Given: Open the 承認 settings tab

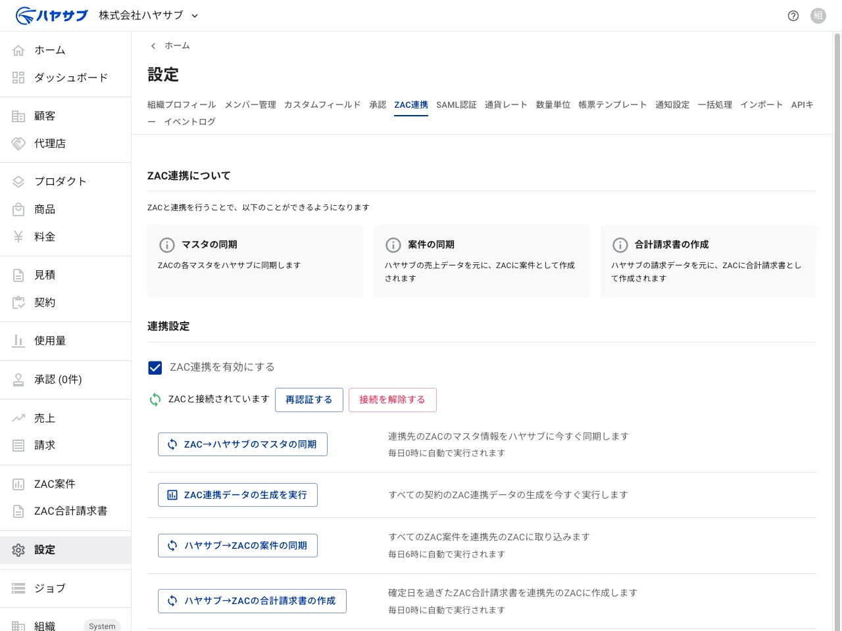Looking at the screenshot, I should (378, 105).
